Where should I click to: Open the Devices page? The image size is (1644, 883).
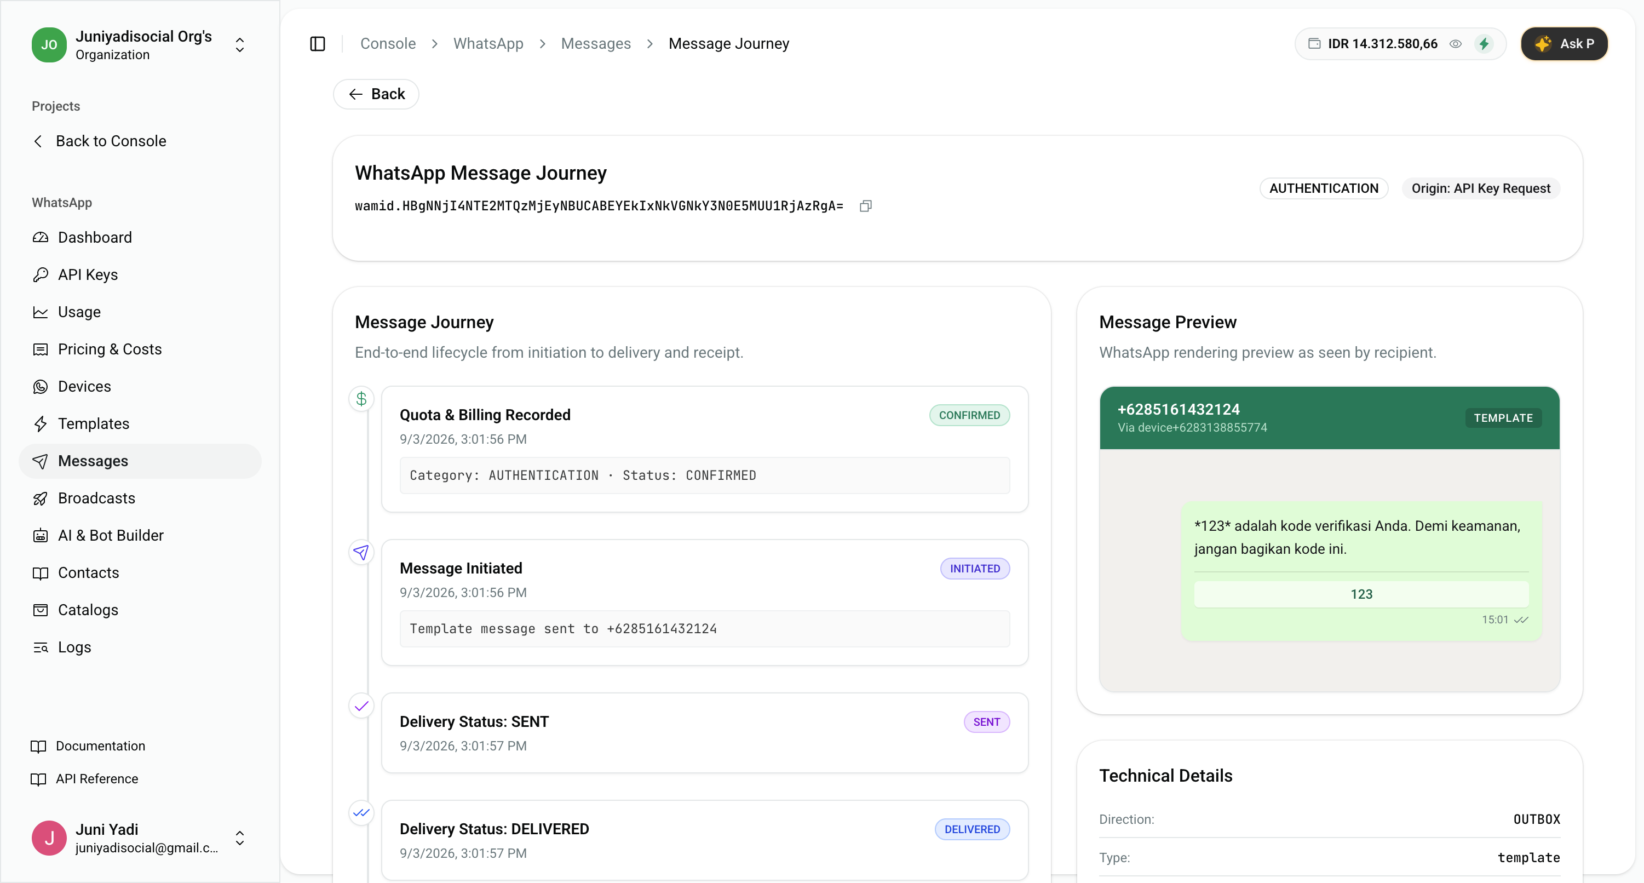click(x=140, y=386)
